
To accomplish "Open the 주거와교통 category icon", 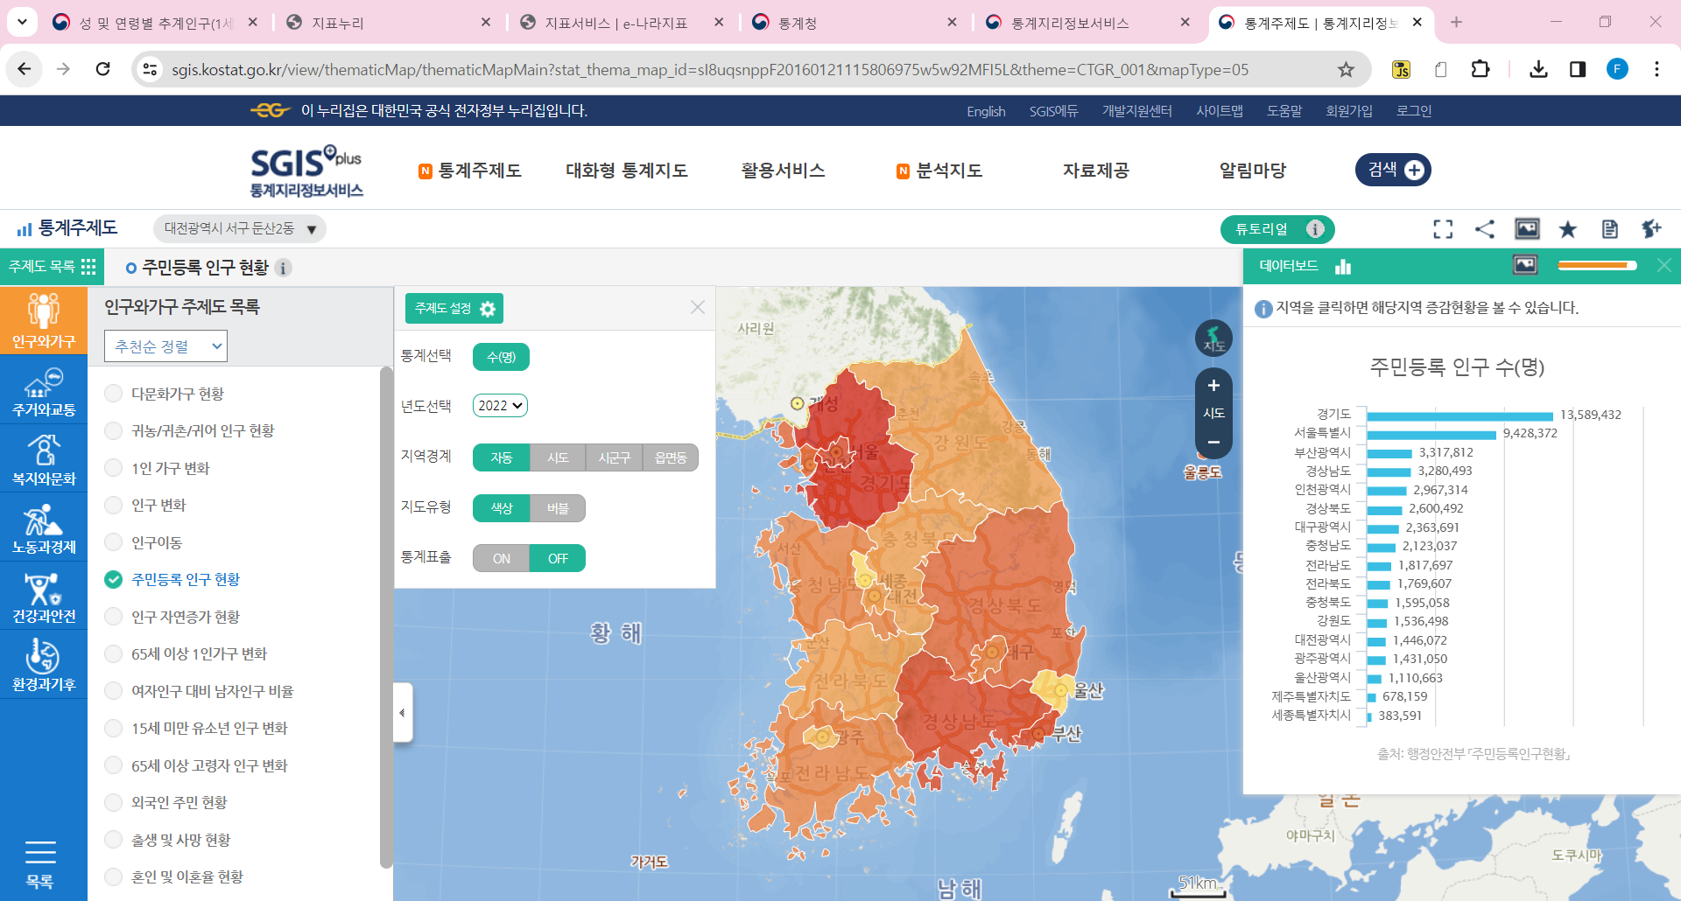I will [44, 390].
